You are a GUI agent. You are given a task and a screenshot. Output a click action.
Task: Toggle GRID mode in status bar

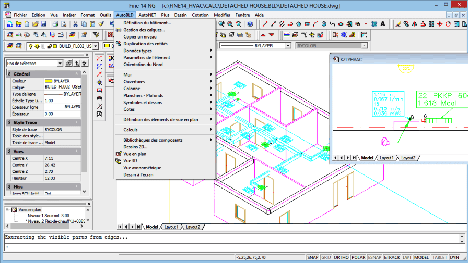coord(326,257)
